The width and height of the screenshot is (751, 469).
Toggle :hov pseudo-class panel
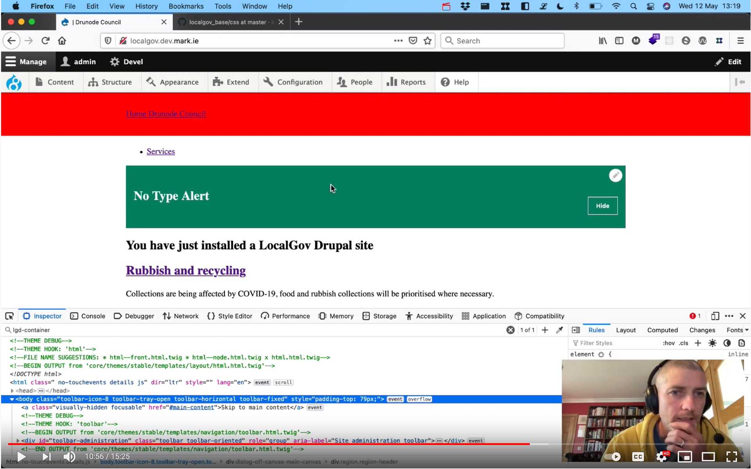click(x=668, y=343)
